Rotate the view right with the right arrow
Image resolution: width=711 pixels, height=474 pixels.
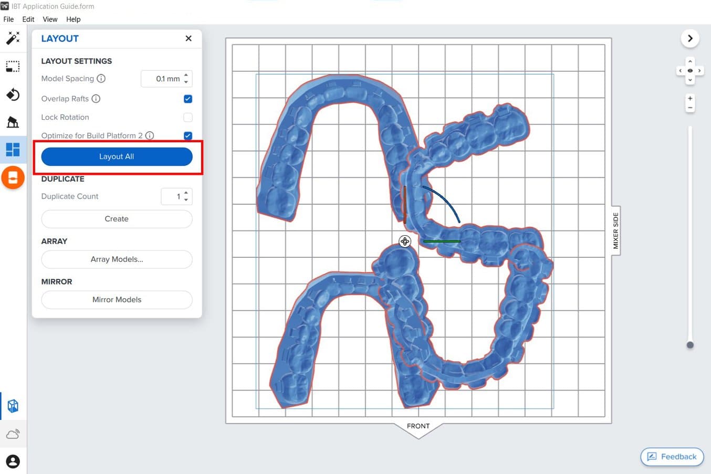[x=699, y=70]
